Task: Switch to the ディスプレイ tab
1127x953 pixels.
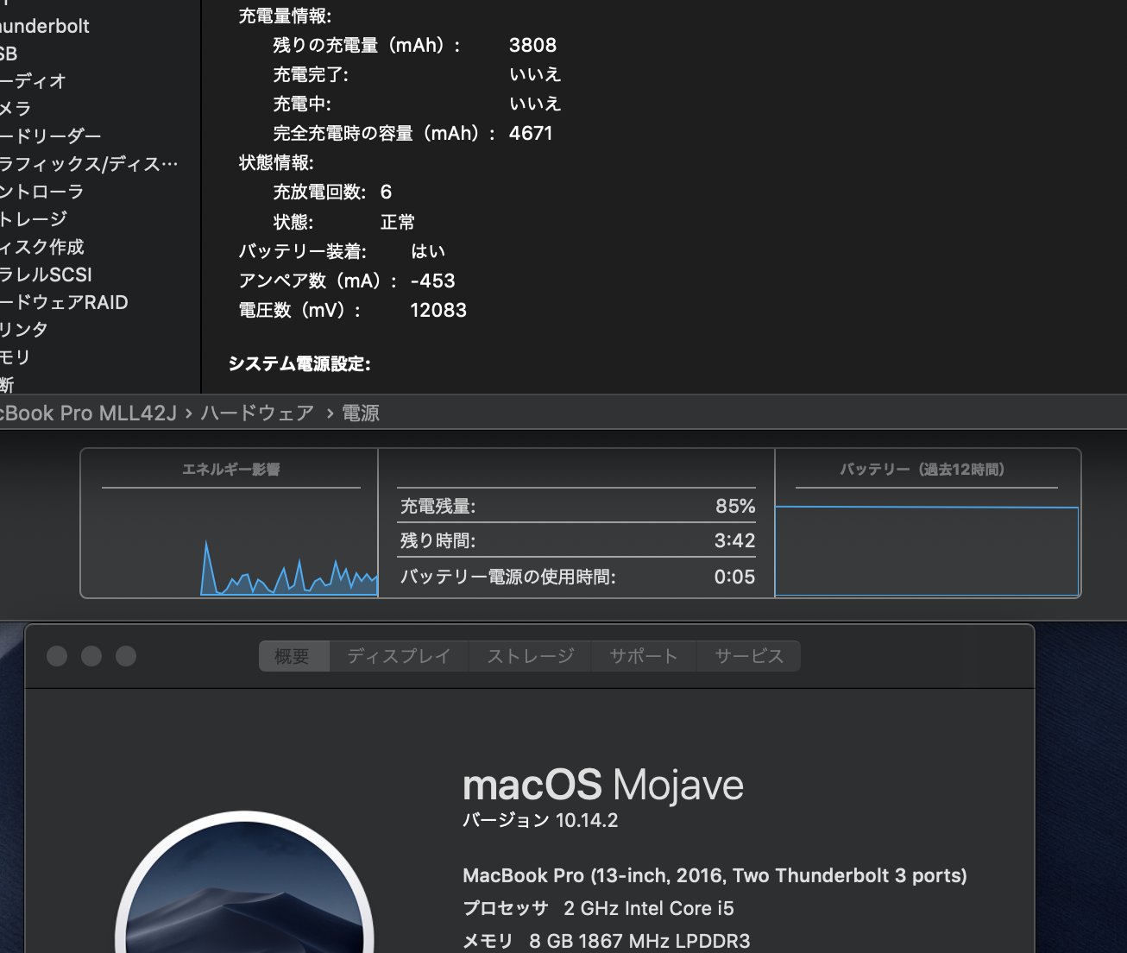Action: coord(399,656)
